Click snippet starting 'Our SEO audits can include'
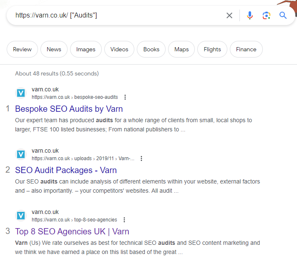This screenshot has width=297, height=264. [137, 186]
